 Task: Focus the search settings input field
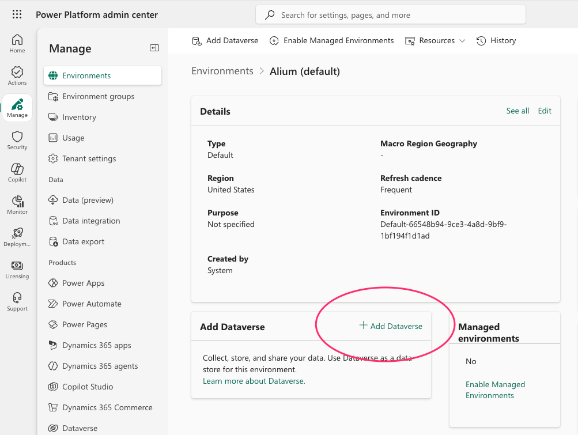click(391, 15)
